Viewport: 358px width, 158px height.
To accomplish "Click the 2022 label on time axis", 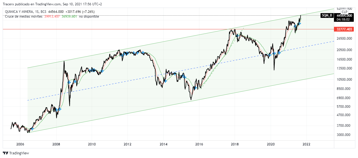I will (x=306, y=144).
